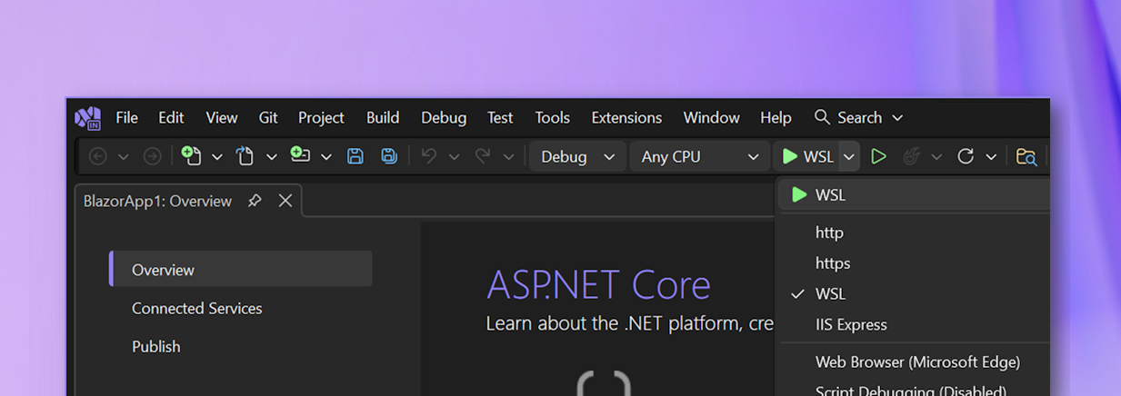This screenshot has width=1121, height=396.
Task: Click the Navigate Forward arrow icon
Action: point(152,157)
